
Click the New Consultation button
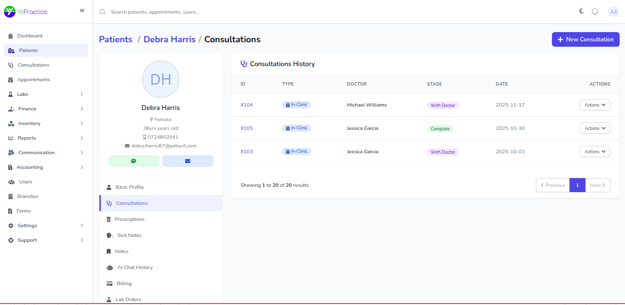tap(585, 39)
